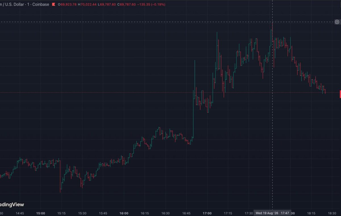Click the close value C69,787.60

[126, 5]
